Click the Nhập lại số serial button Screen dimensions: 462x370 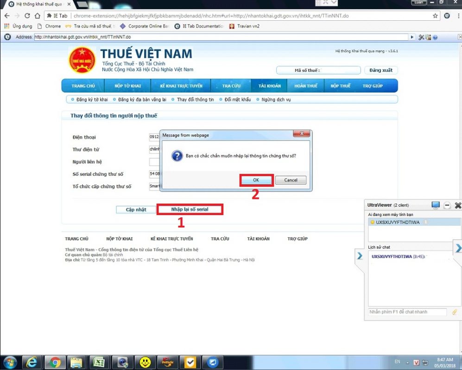190,210
